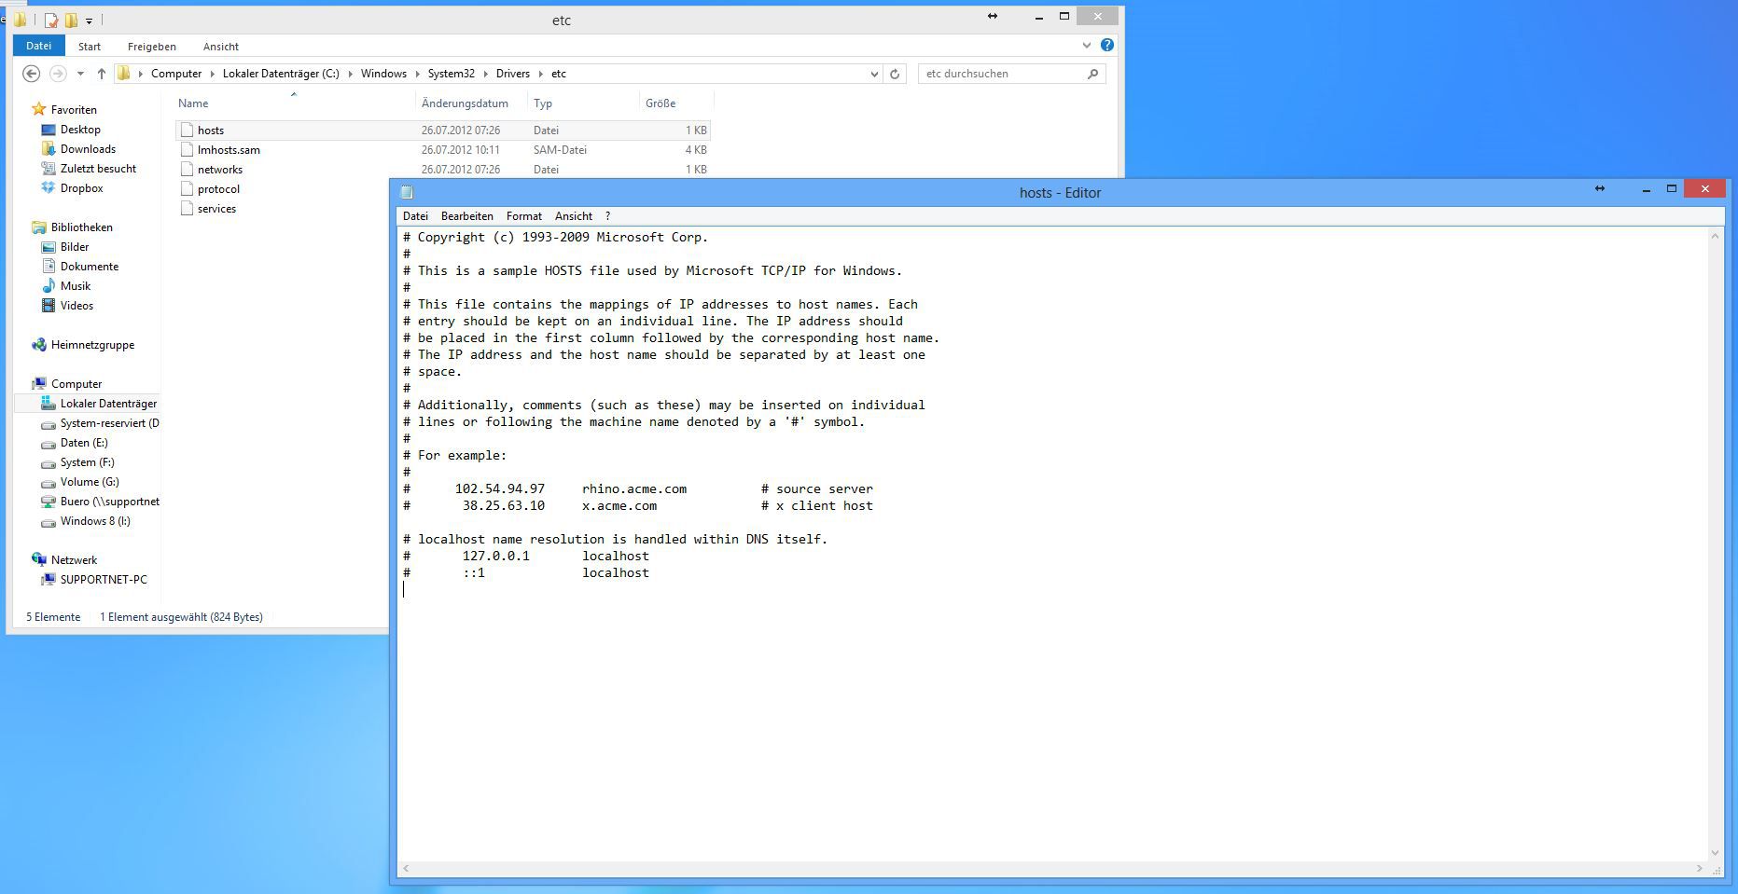Open Desktop in the Favoriten list
The width and height of the screenshot is (1738, 894).
[80, 130]
